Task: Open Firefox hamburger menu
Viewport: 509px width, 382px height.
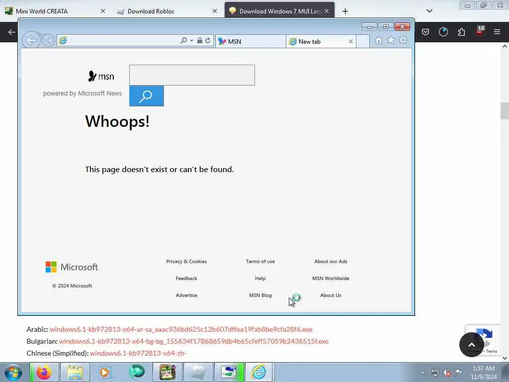Action: point(497,32)
